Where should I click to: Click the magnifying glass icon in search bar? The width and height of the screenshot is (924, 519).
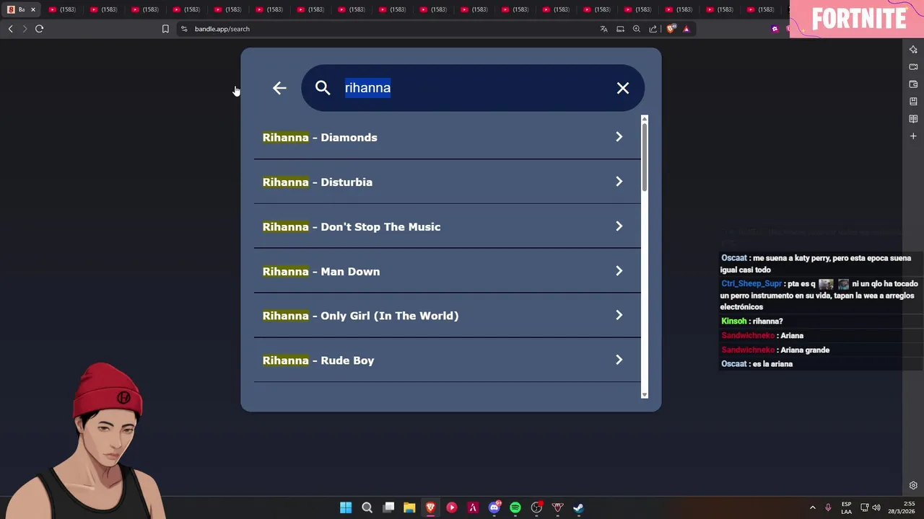(x=323, y=88)
